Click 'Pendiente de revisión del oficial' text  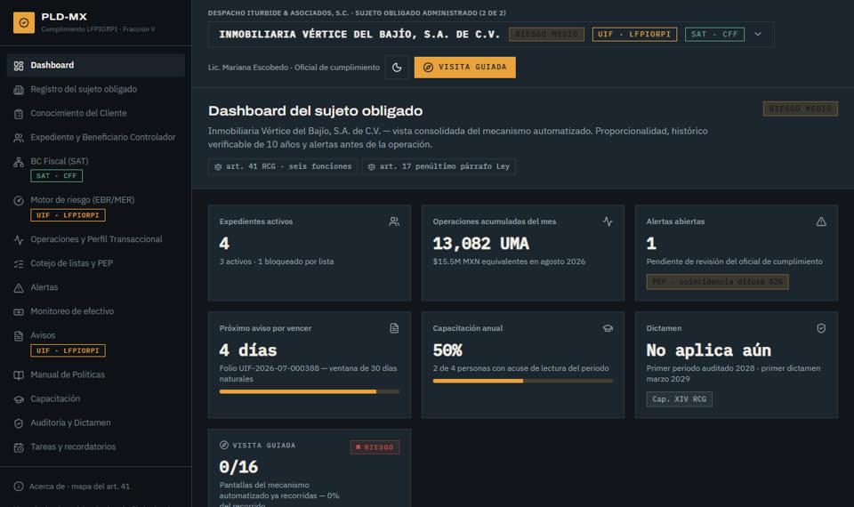(x=734, y=262)
